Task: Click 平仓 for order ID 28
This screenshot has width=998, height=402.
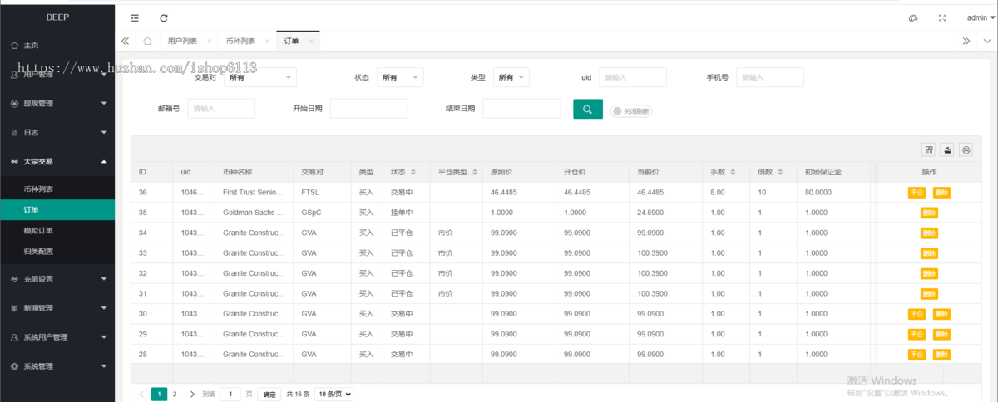Action: tap(916, 354)
